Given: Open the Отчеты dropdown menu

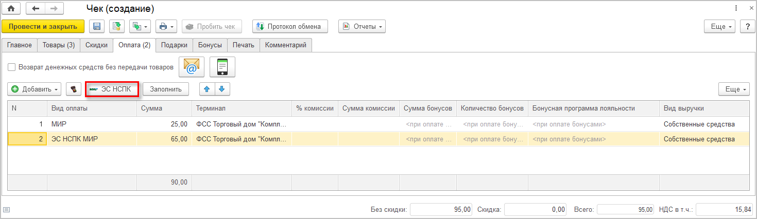Looking at the screenshot, I should tap(362, 26).
